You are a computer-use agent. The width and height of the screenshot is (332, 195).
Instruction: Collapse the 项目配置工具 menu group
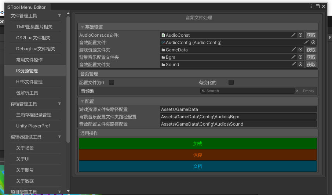(59, 192)
